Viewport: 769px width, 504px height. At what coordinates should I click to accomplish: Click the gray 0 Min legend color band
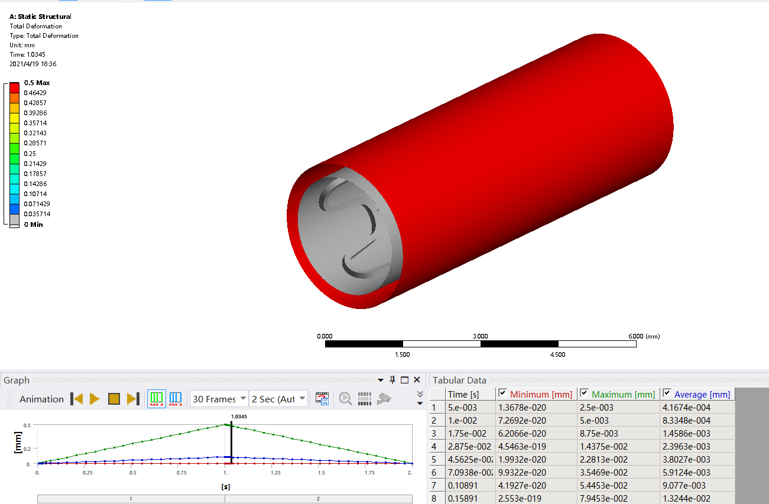(15, 219)
